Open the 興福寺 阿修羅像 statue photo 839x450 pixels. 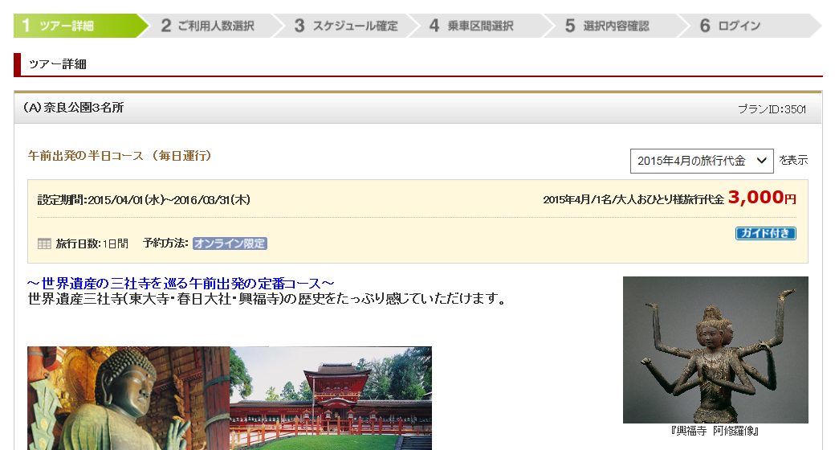tap(715, 350)
